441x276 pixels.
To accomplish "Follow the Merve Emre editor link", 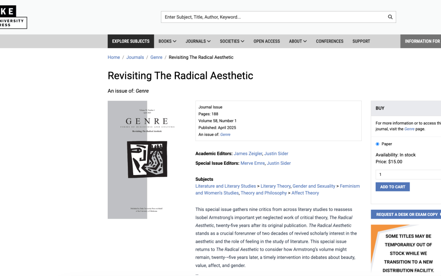I will click(253, 163).
